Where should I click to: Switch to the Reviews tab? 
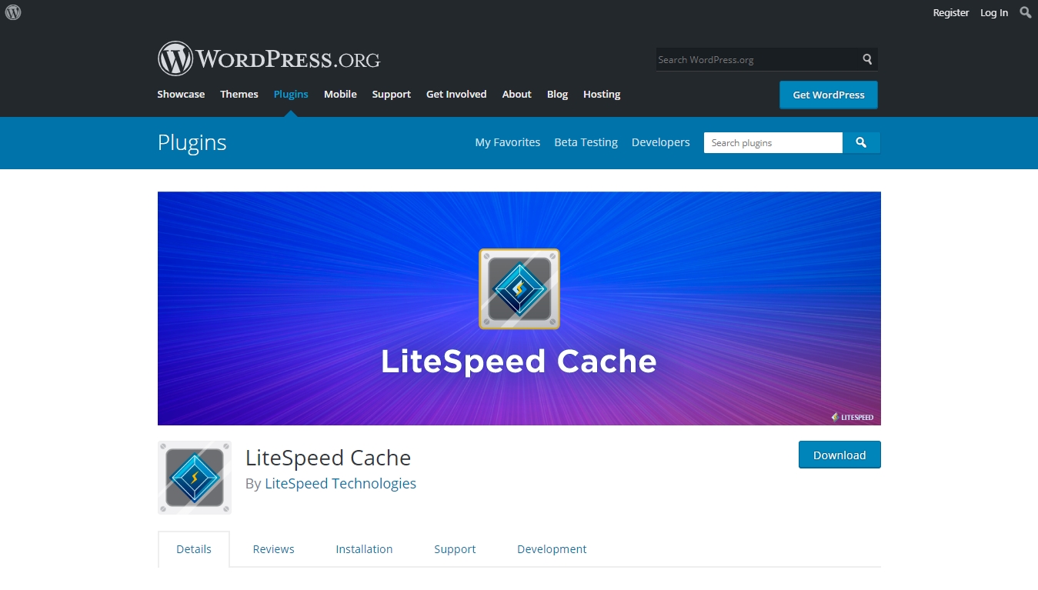[x=274, y=549]
